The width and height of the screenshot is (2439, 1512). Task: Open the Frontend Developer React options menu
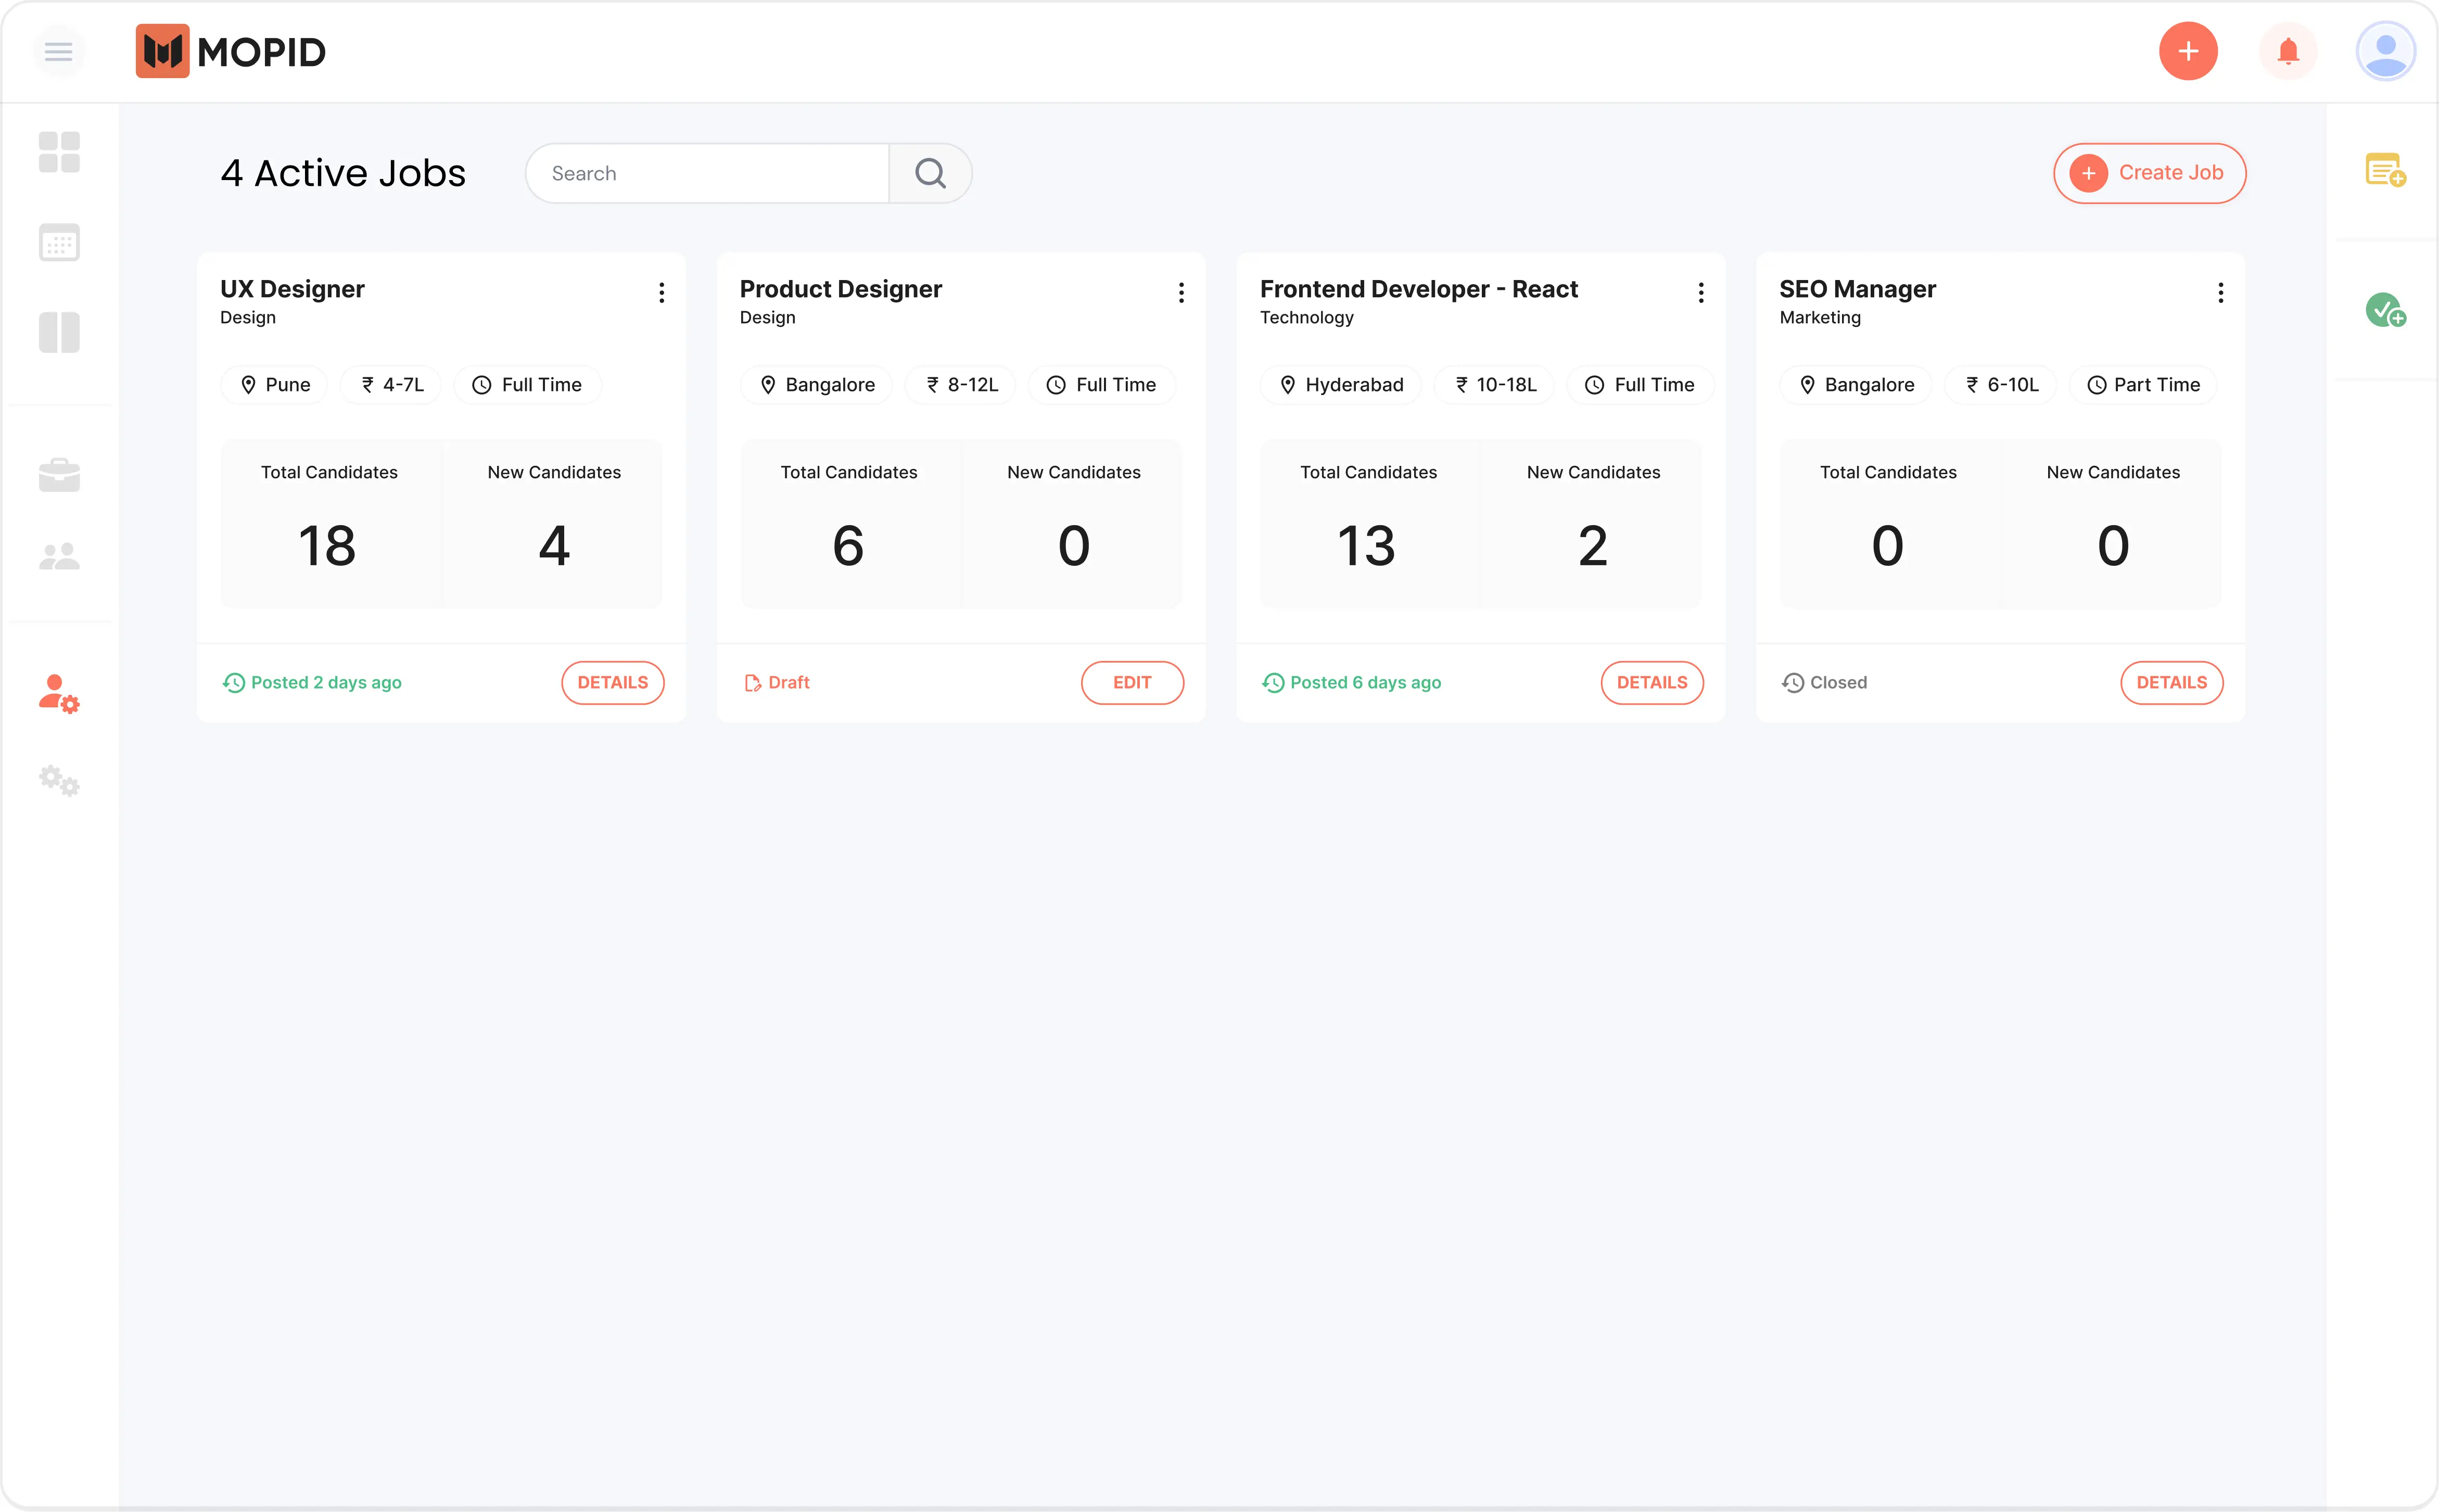(1701, 292)
